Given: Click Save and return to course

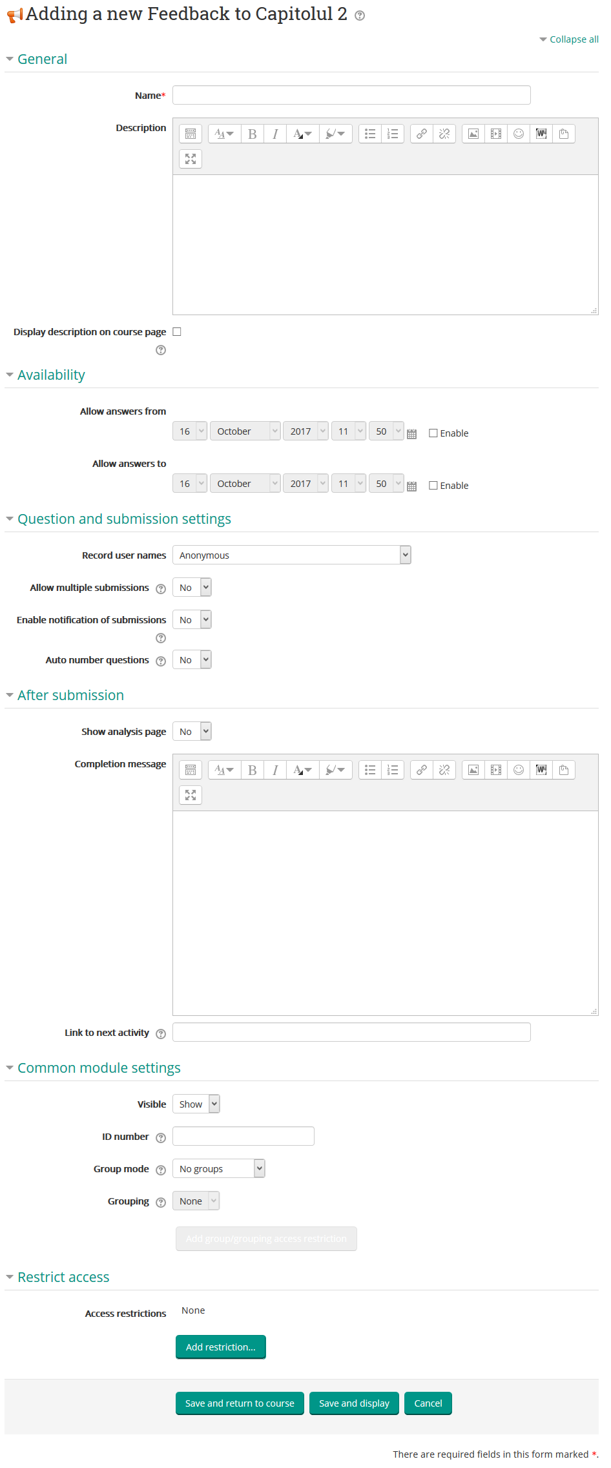Looking at the screenshot, I should point(240,1403).
